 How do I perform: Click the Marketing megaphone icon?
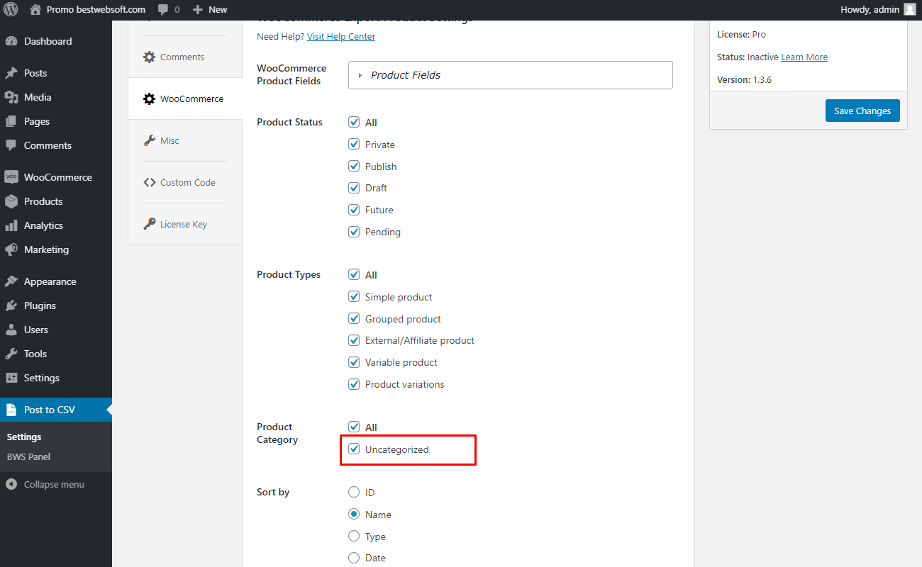[11, 249]
